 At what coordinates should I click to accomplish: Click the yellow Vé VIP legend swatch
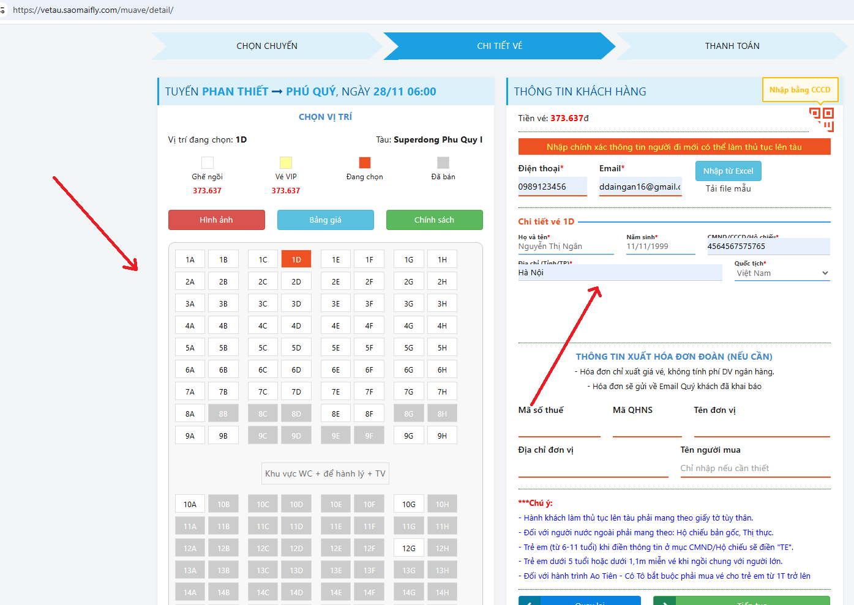pos(286,162)
